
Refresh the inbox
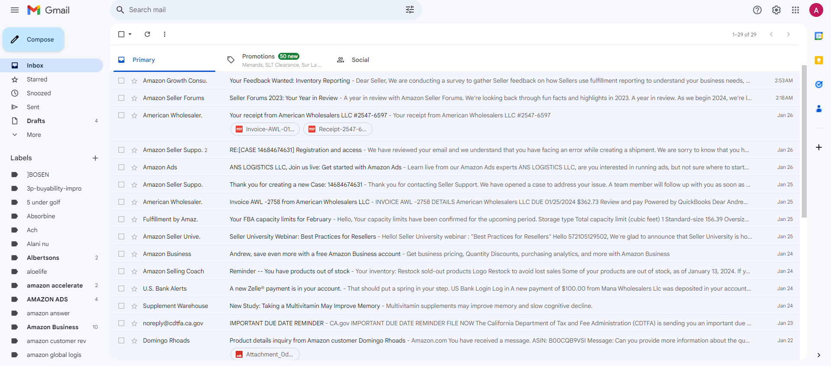click(147, 34)
